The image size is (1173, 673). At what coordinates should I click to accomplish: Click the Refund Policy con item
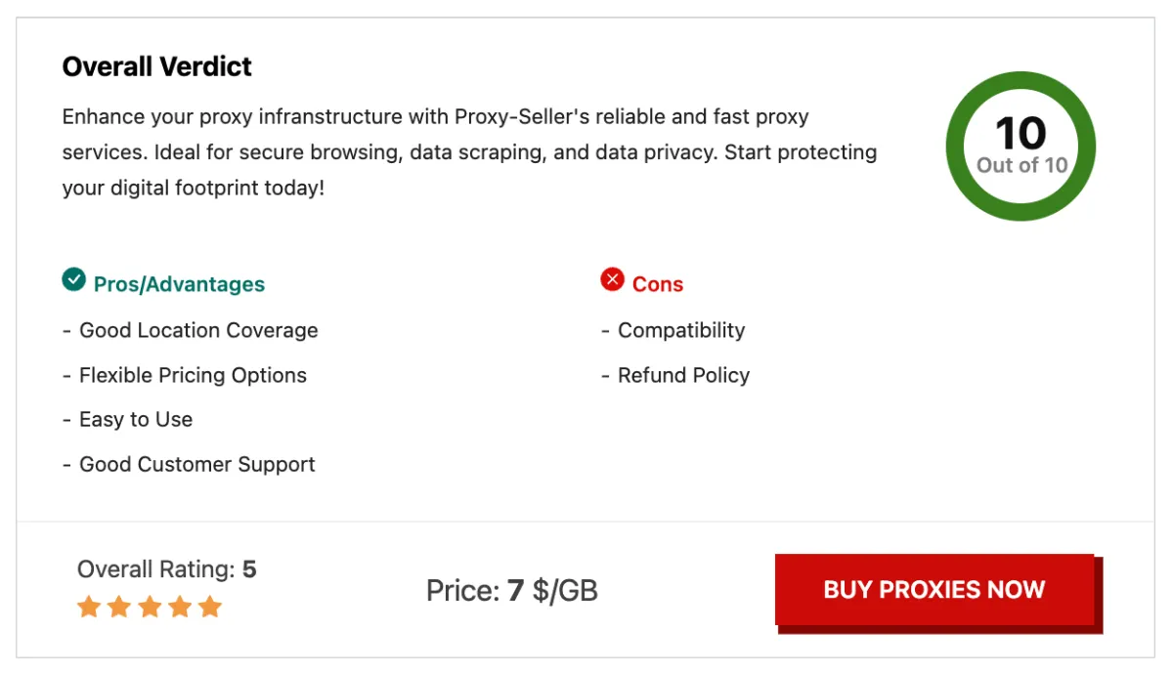[683, 375]
